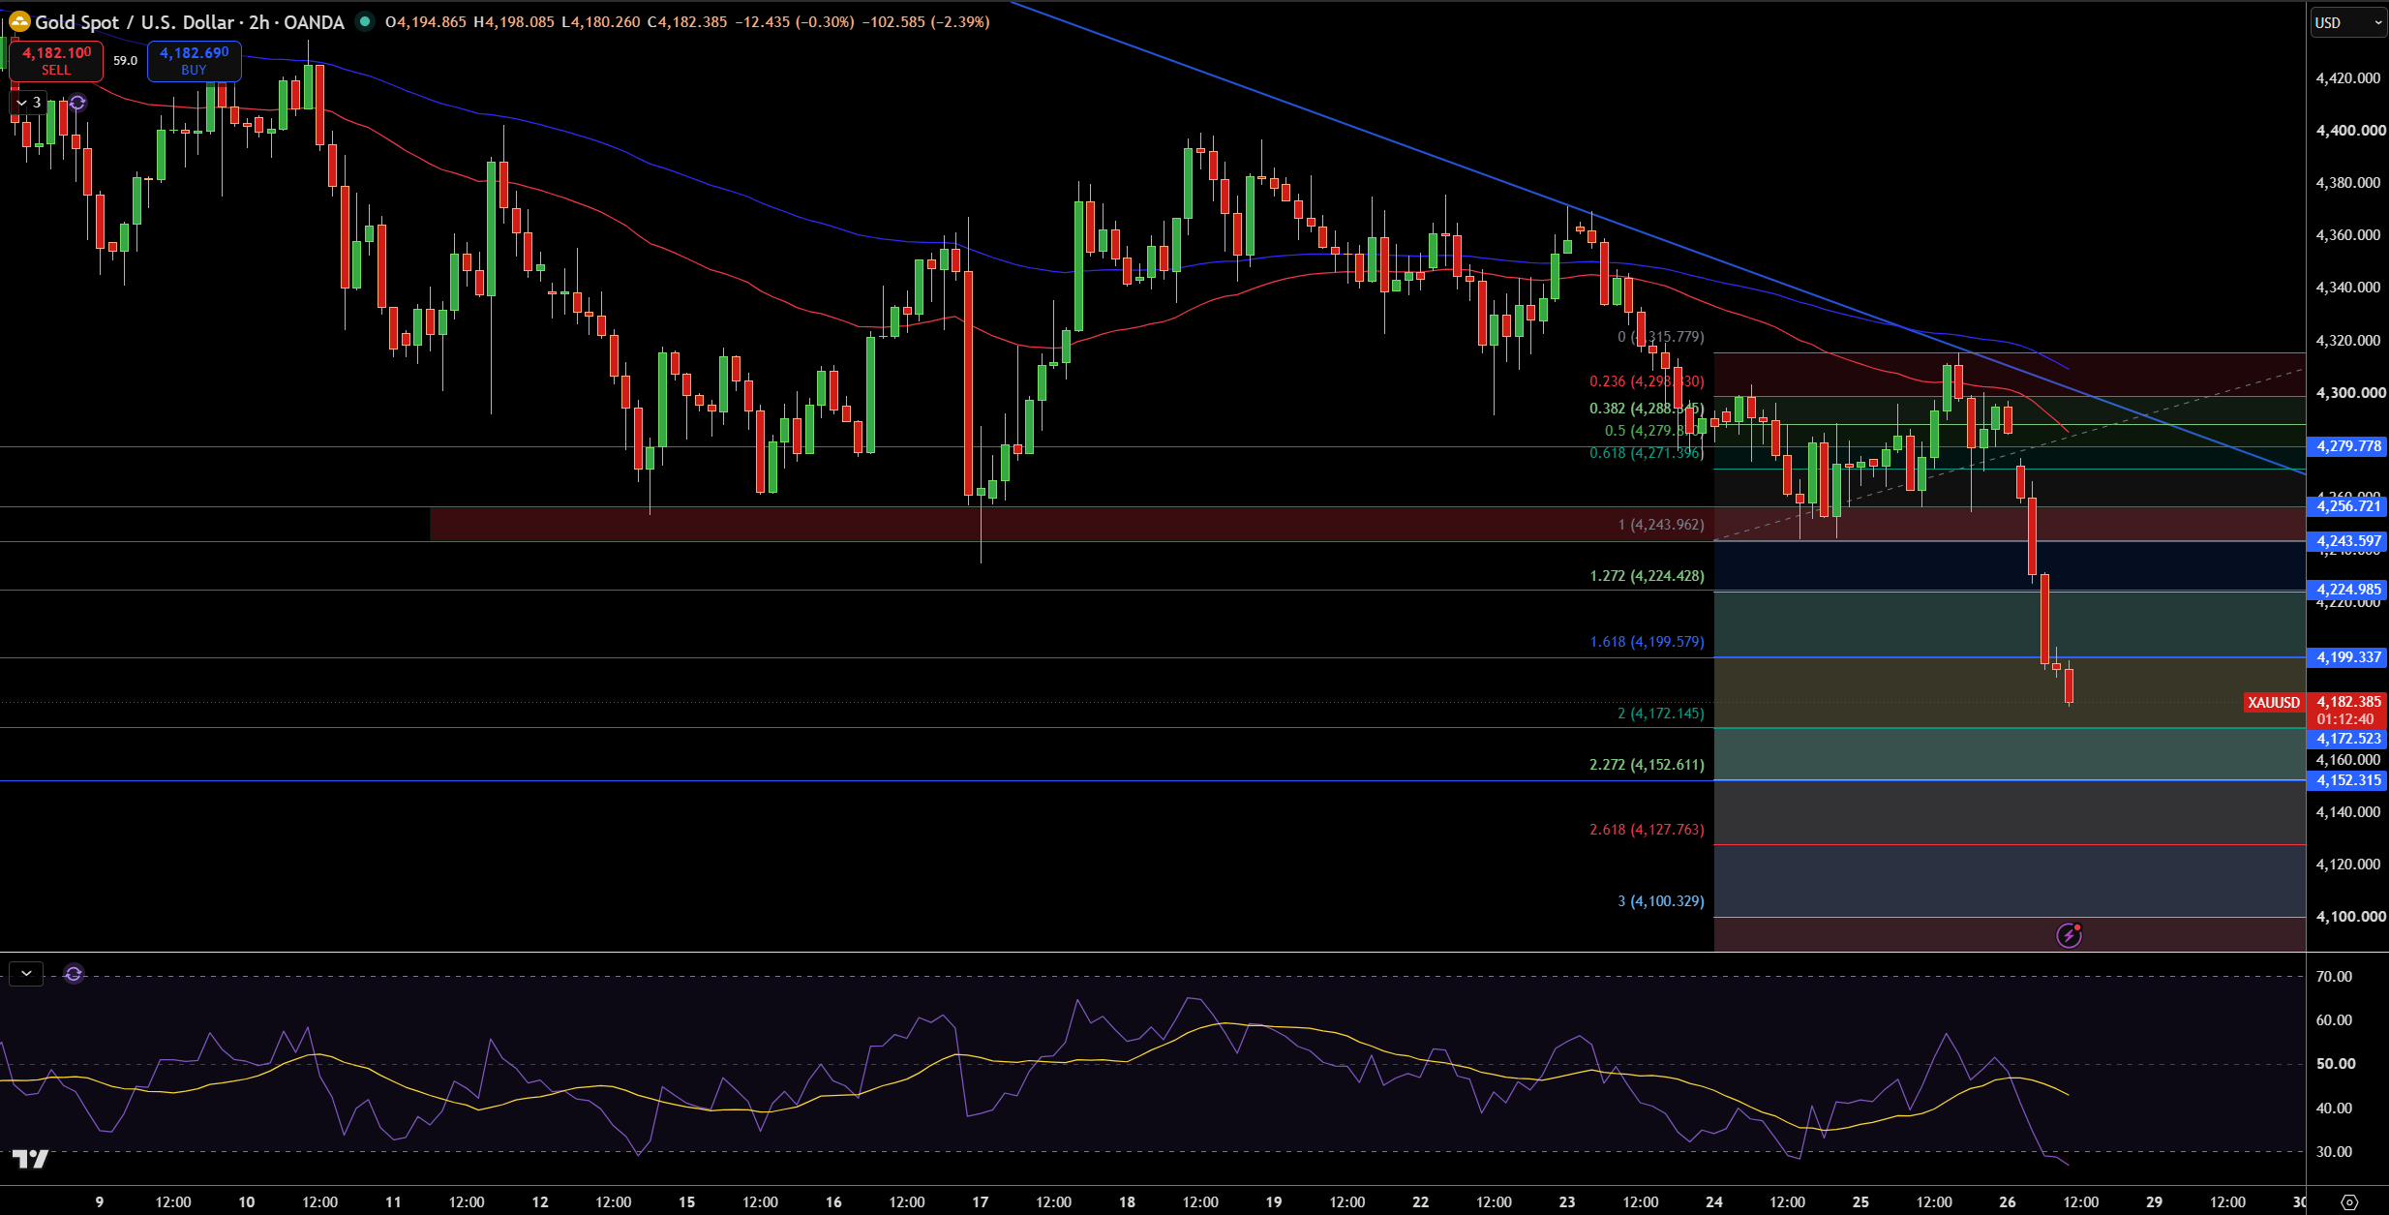Click the 4,243.597 price axis tag

(2348, 541)
